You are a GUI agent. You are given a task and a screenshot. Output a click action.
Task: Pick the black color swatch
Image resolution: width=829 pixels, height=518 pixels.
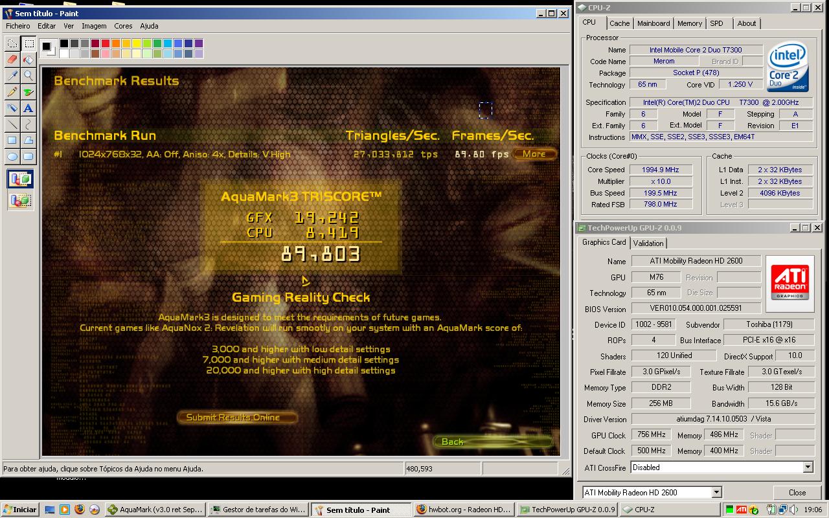point(64,43)
